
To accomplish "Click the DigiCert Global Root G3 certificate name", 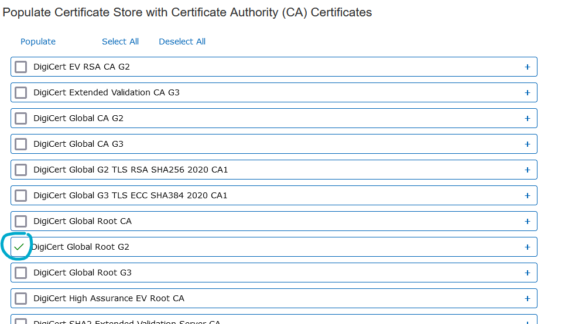I will (83, 273).
